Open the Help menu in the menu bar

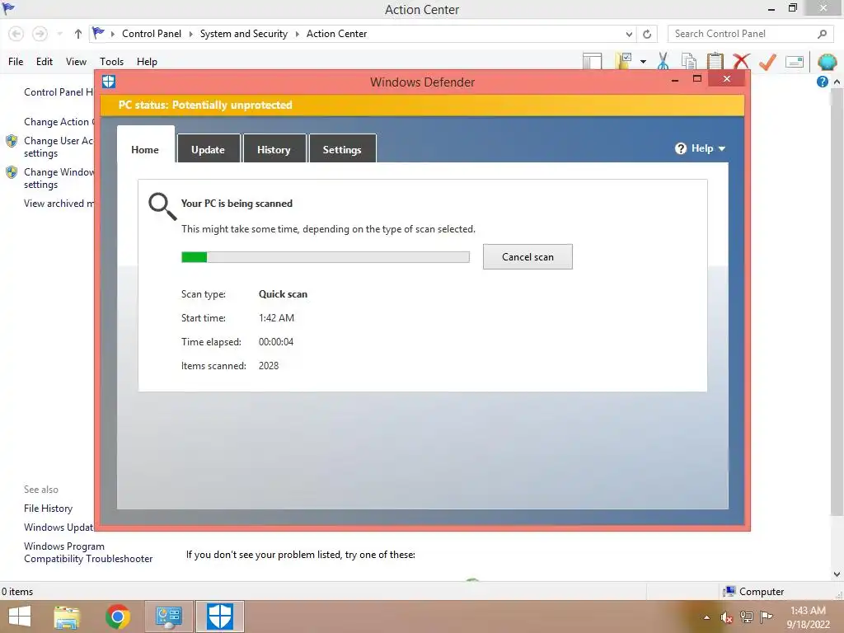point(147,61)
